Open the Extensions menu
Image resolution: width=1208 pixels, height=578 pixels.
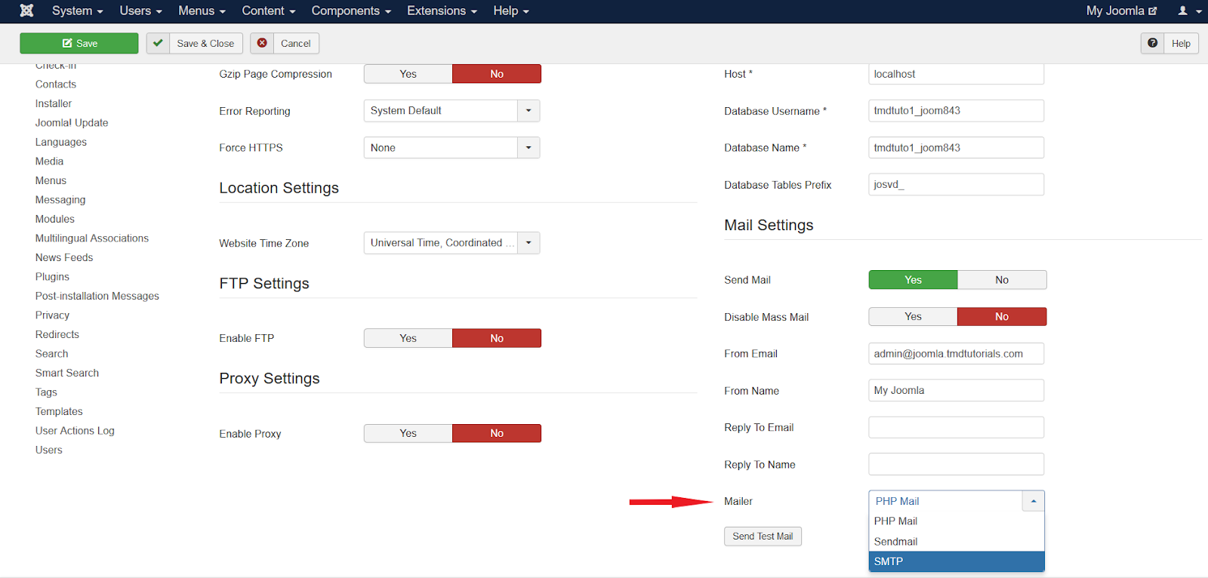[442, 11]
